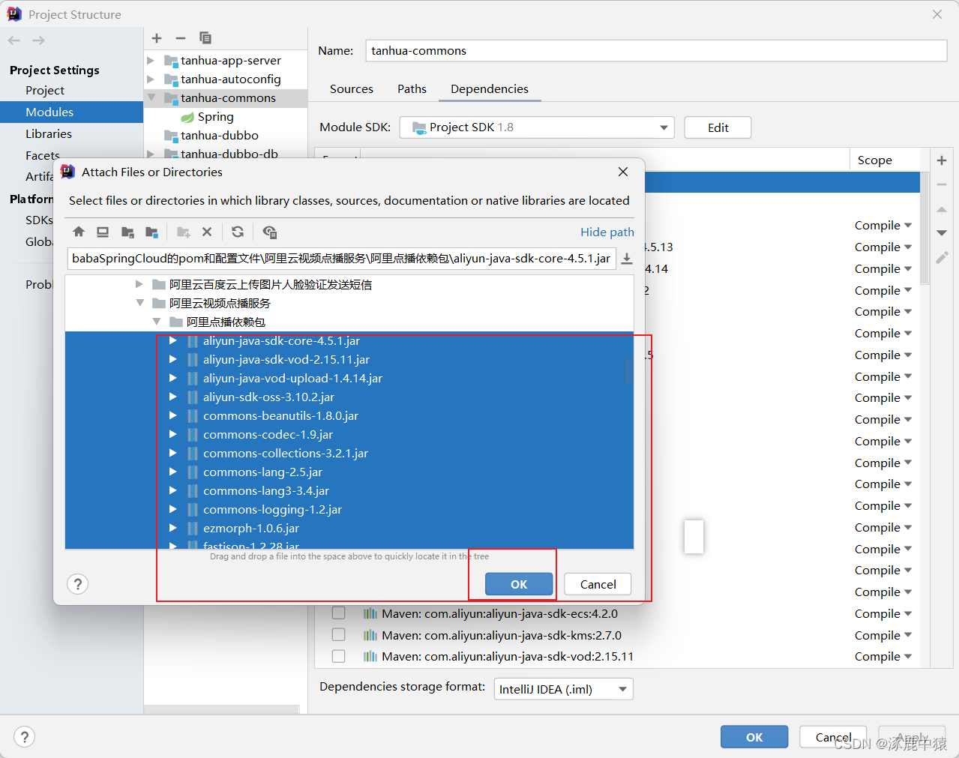Open help icon at bottom of Project Structure

(x=25, y=737)
